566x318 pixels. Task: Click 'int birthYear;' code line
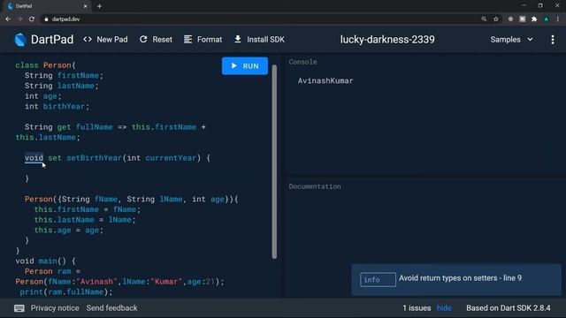click(57, 106)
